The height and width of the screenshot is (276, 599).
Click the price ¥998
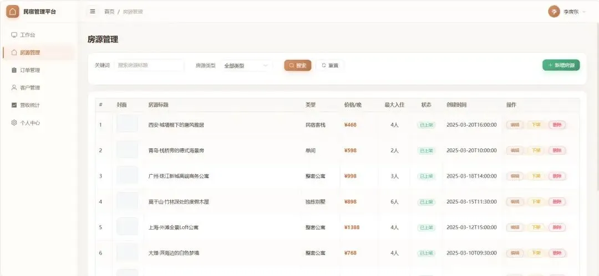pyautogui.click(x=351, y=176)
